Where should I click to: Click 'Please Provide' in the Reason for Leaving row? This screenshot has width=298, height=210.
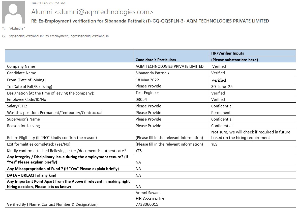[x=148, y=126]
